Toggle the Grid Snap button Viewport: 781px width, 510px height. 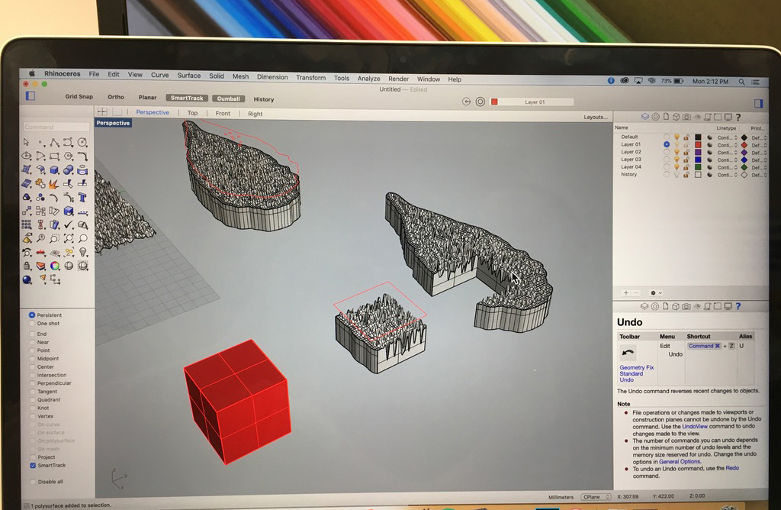(79, 96)
